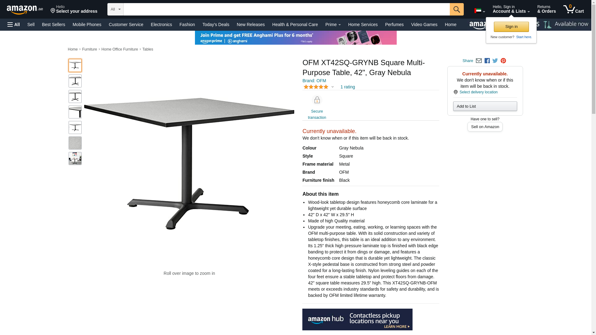
Task: Expand the All search category dropdown
Action: (x=115, y=9)
